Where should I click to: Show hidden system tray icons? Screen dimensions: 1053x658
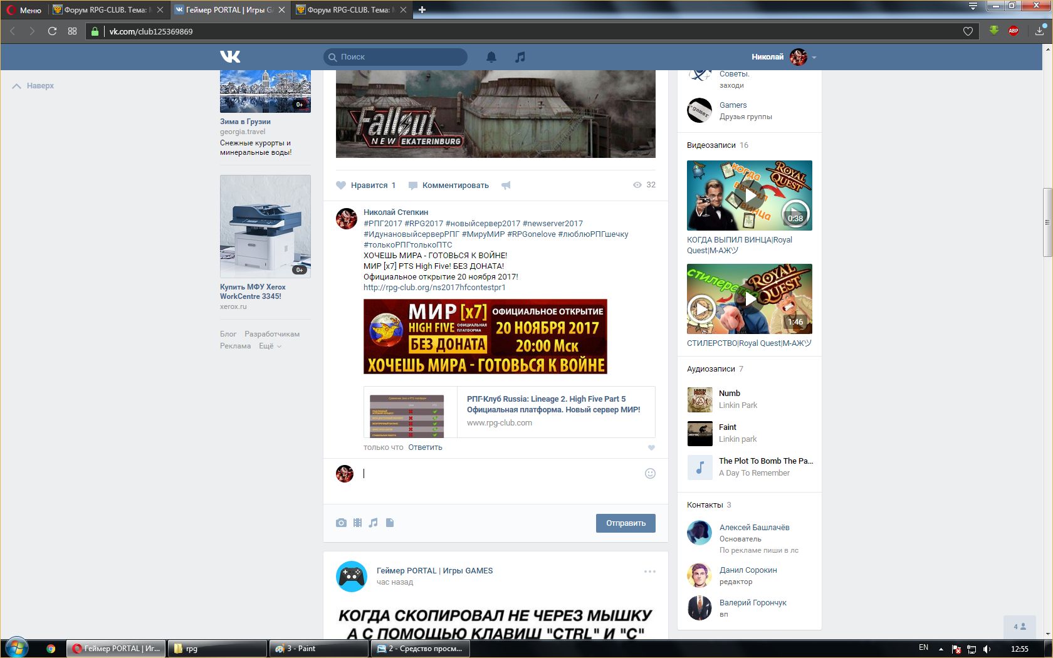[x=941, y=648]
